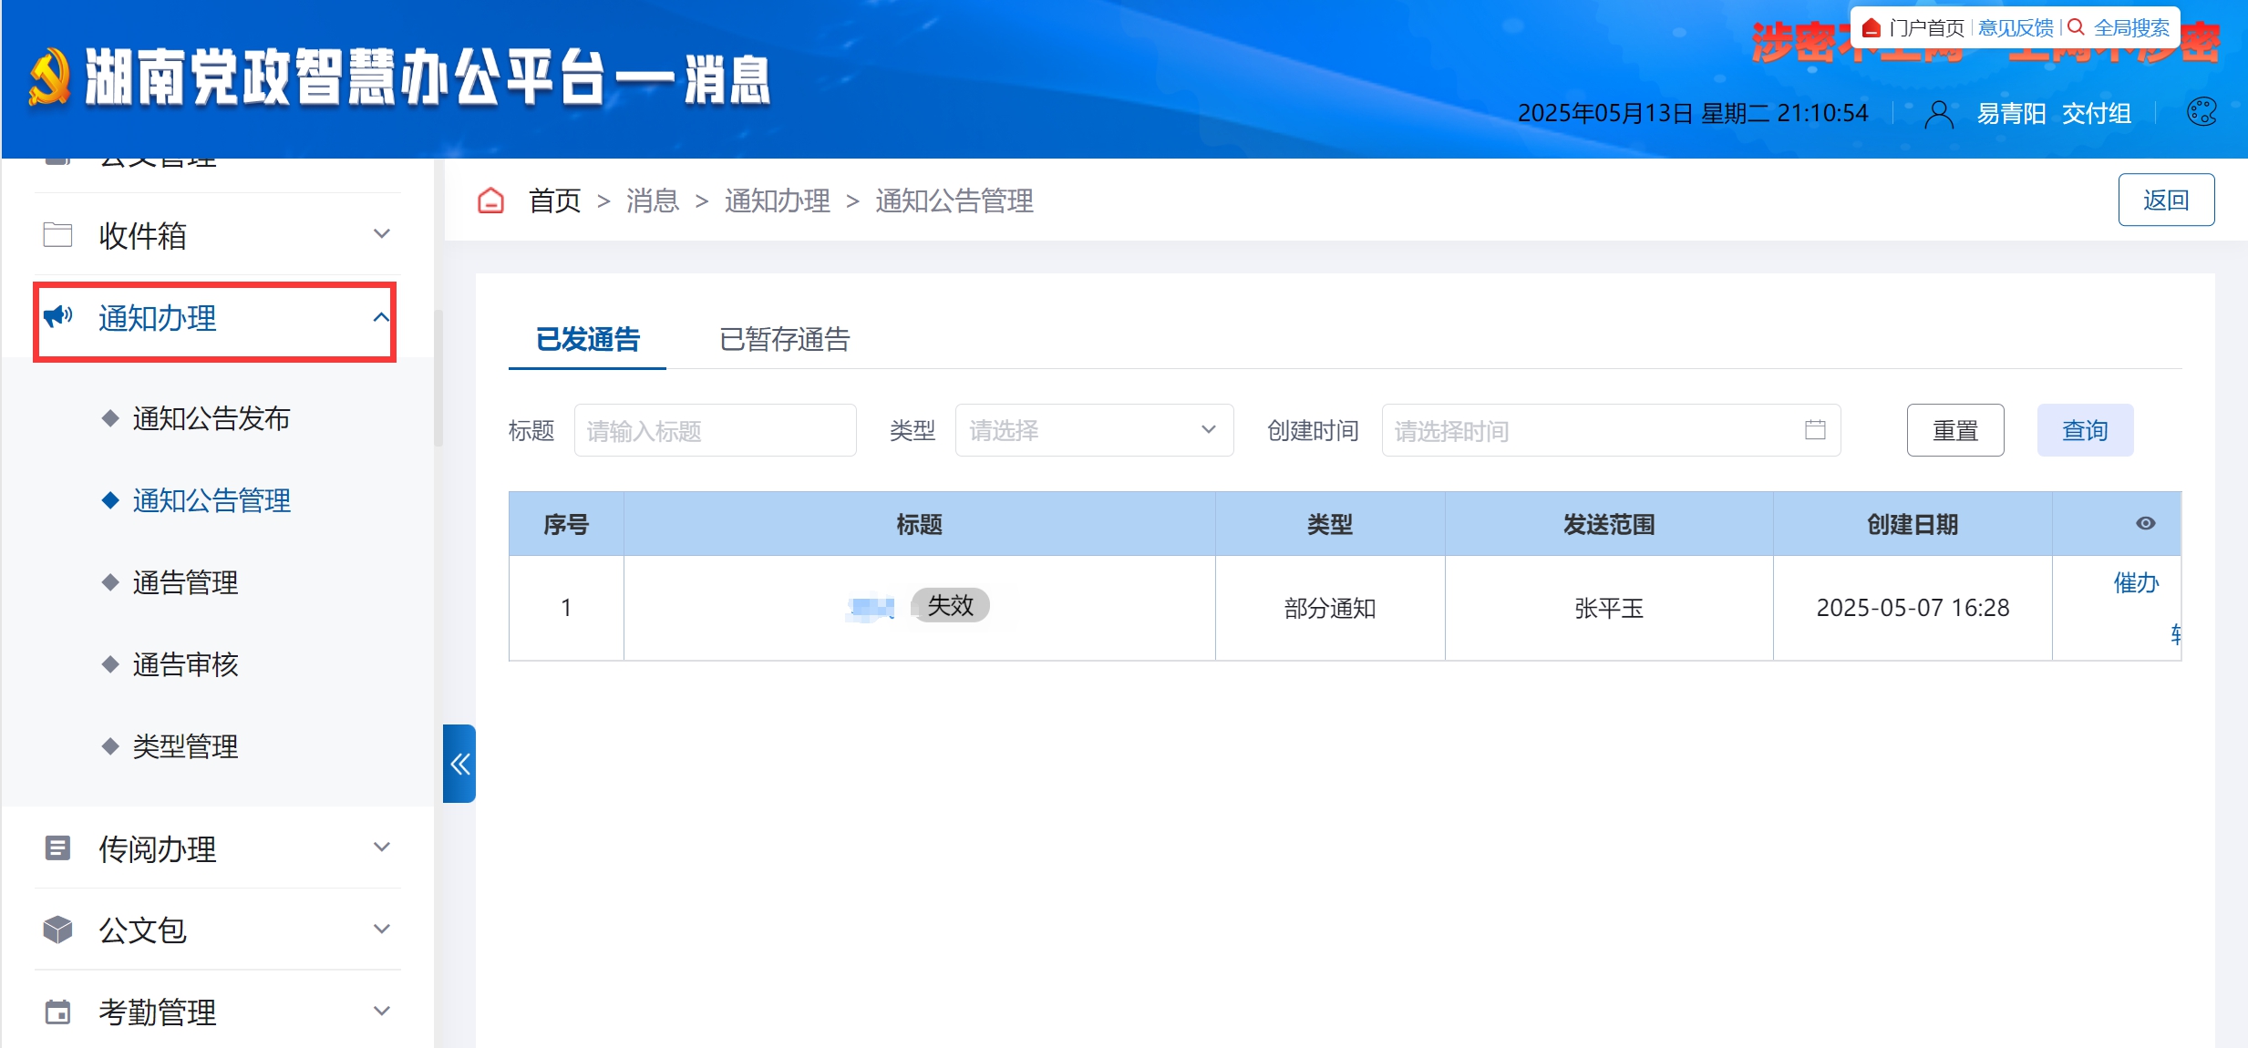2248x1048 pixels.
Task: Click the 重置 button
Action: click(1954, 430)
